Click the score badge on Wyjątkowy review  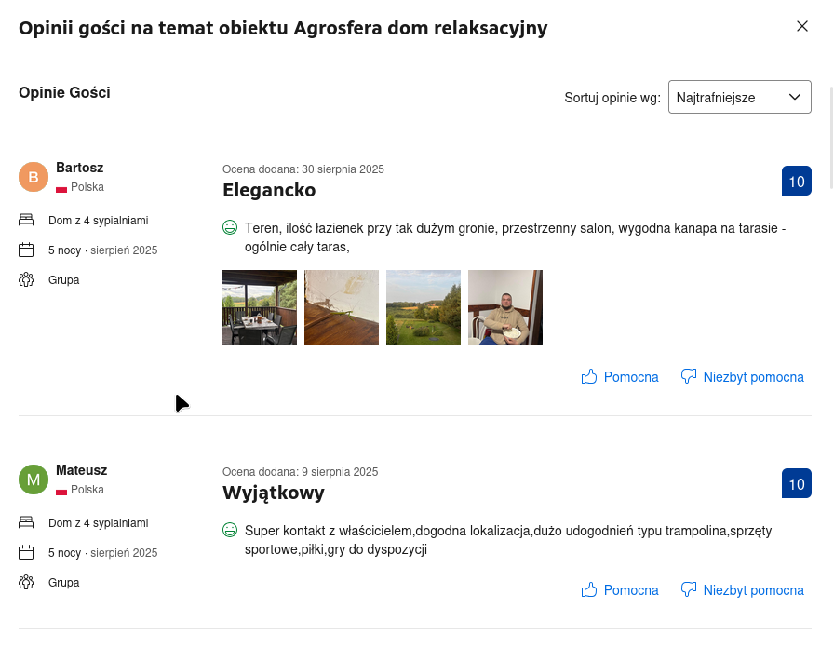tap(797, 484)
